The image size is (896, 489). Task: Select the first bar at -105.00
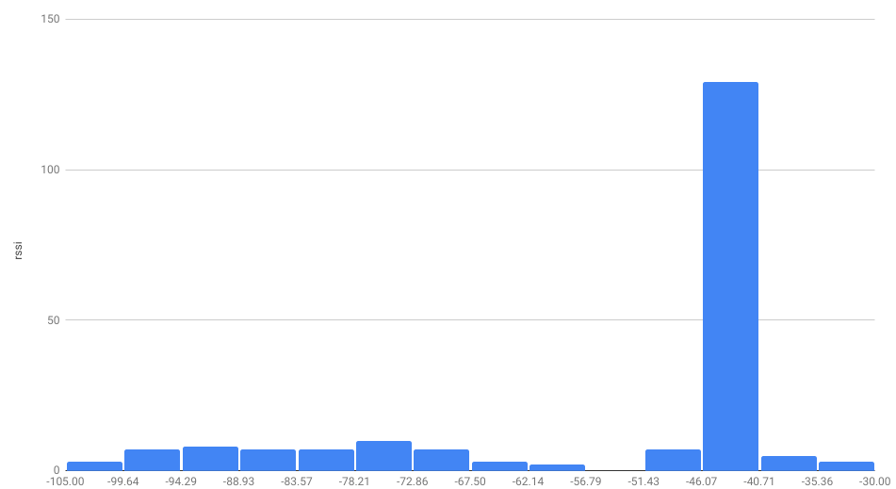pyautogui.click(x=95, y=465)
